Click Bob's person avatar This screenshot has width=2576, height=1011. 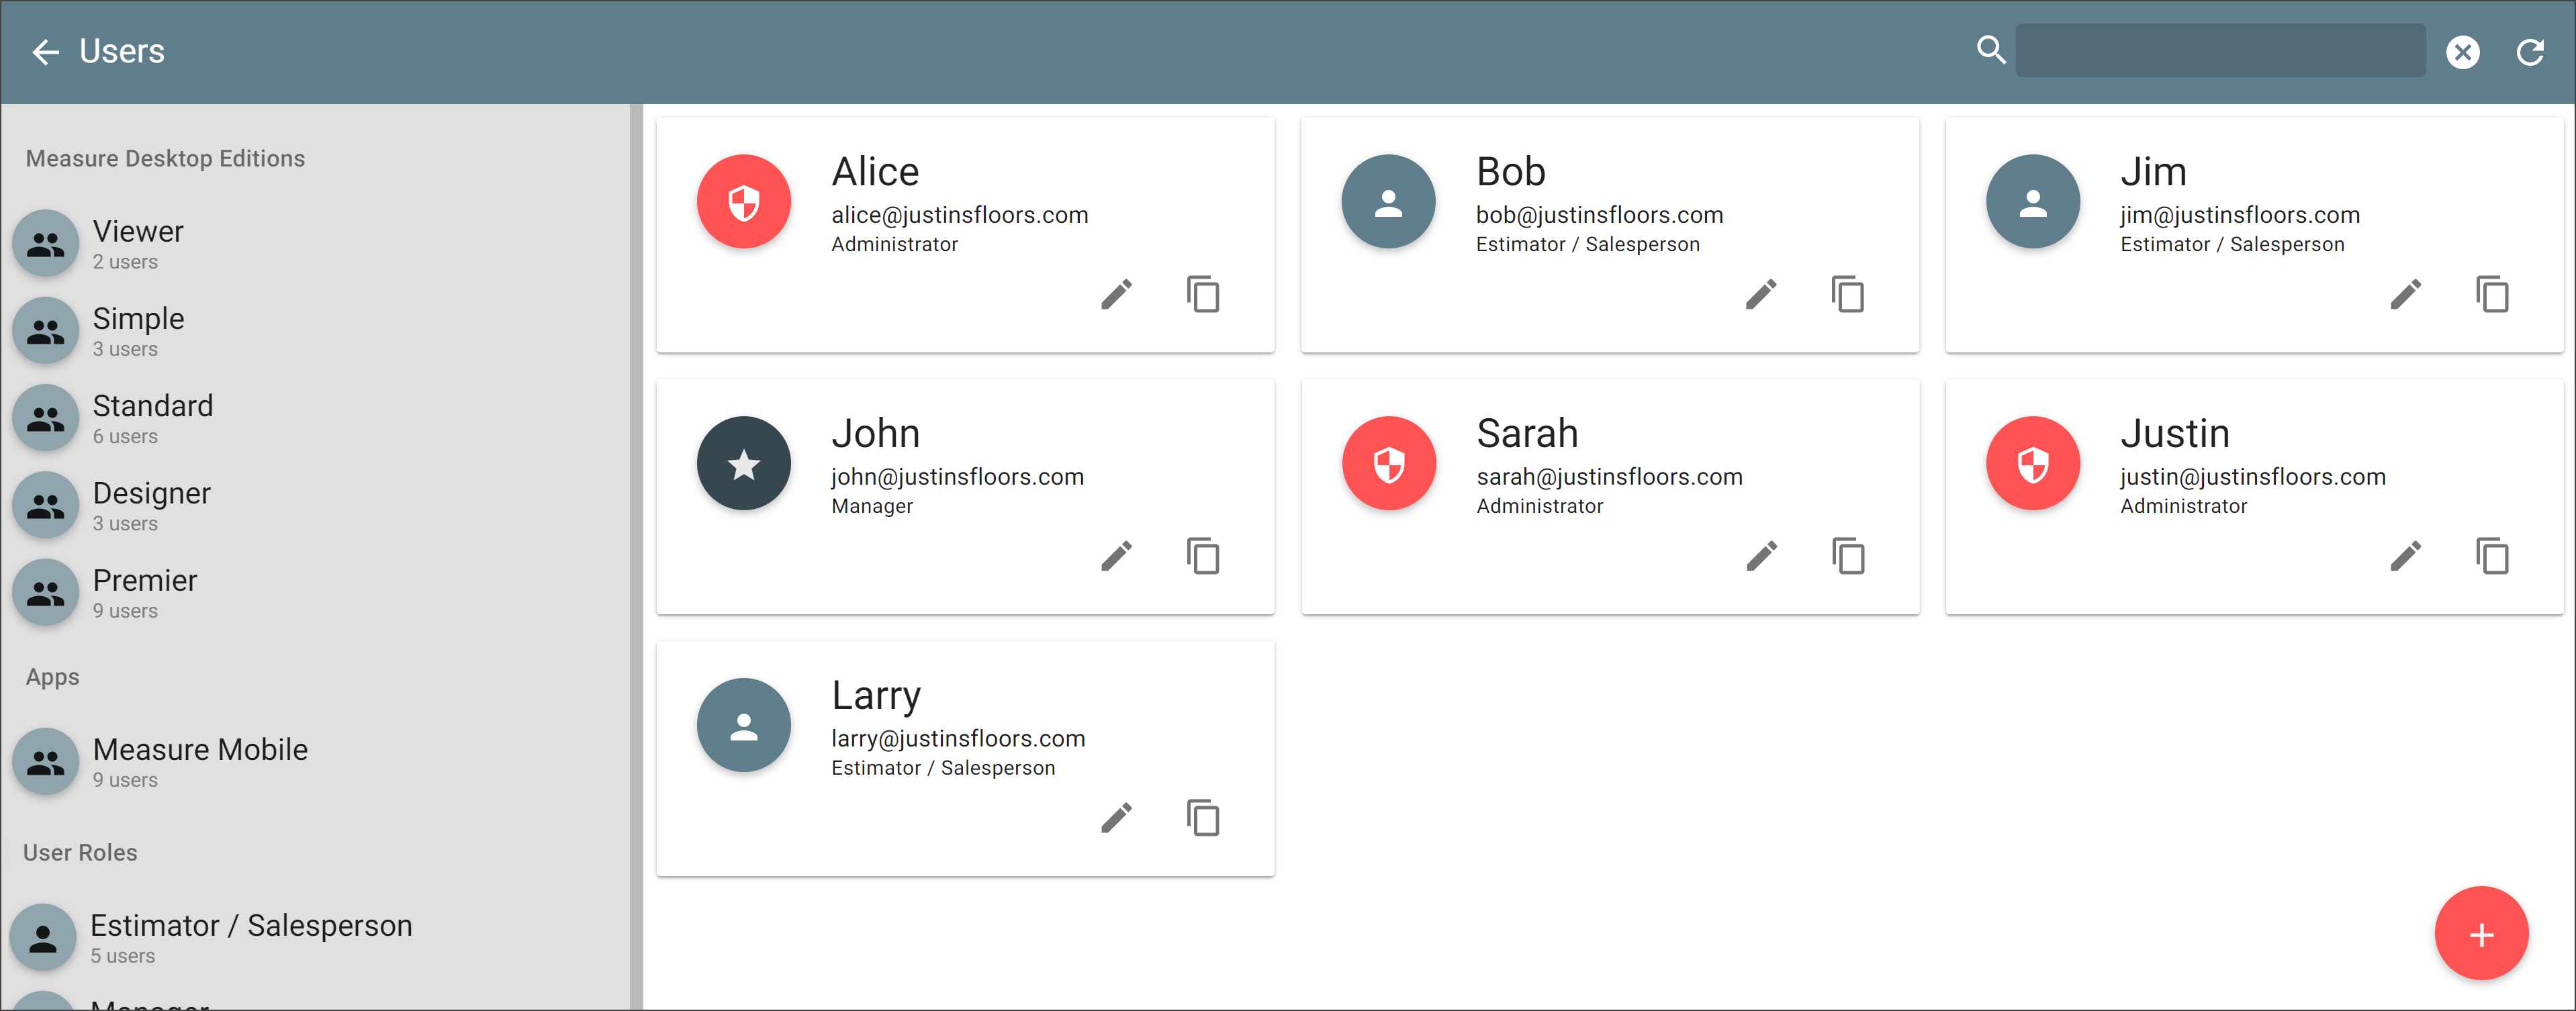pyautogui.click(x=1388, y=202)
